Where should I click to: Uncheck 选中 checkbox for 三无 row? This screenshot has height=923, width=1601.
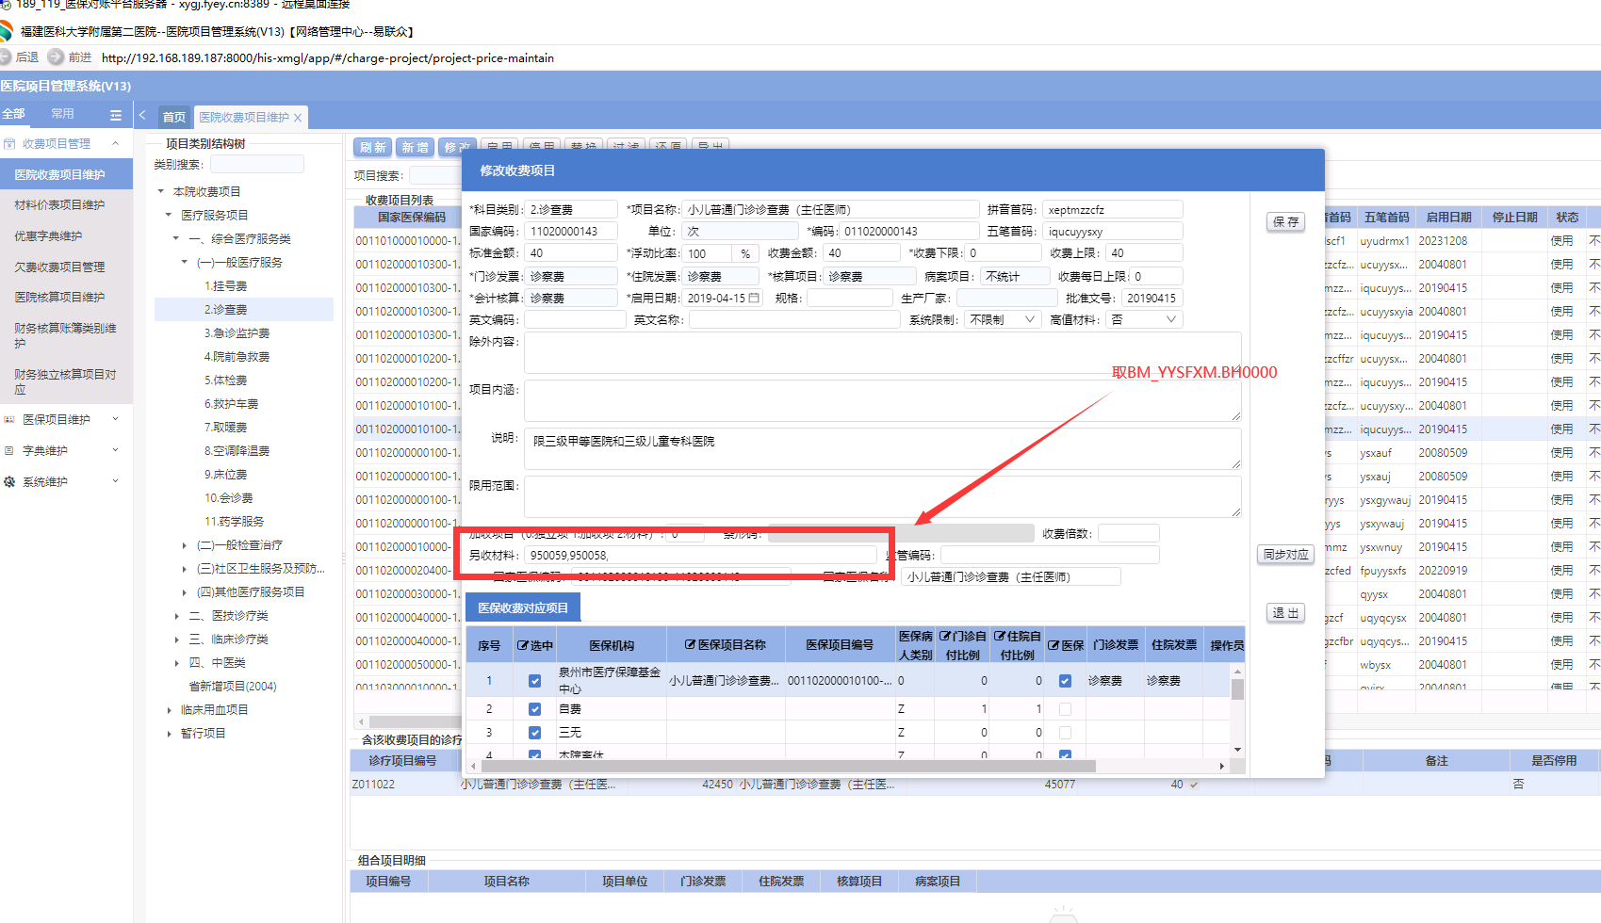534,733
